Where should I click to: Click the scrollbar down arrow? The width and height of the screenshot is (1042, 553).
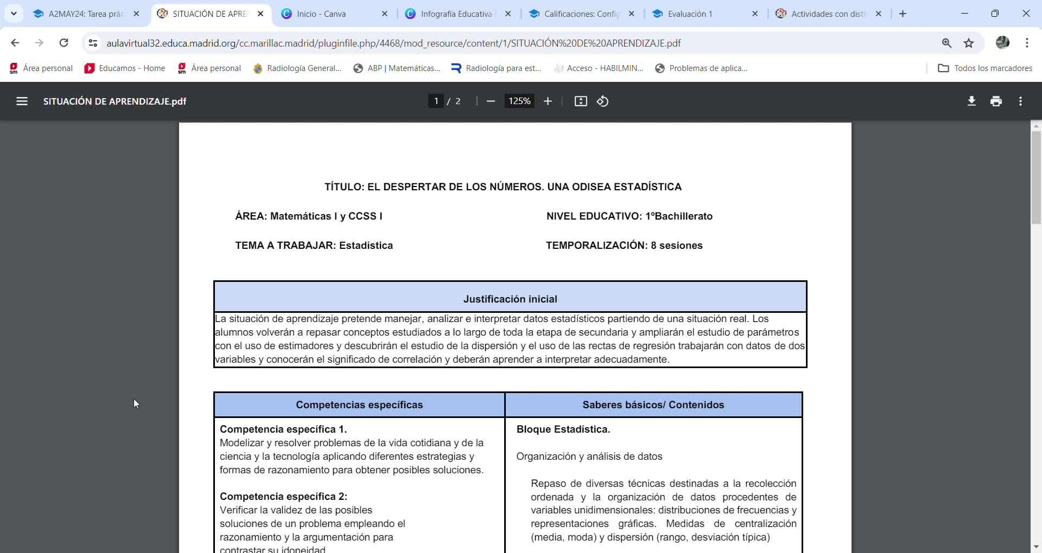coord(1036,547)
